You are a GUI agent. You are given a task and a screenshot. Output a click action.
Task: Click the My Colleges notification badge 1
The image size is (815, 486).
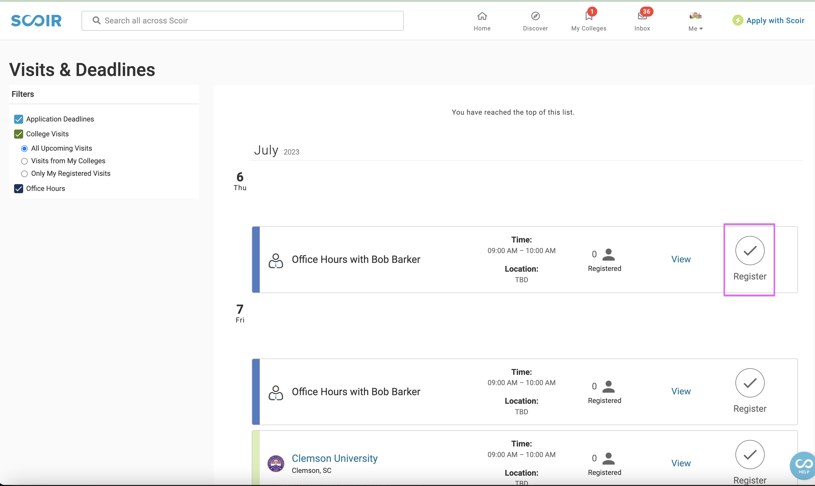tap(592, 12)
